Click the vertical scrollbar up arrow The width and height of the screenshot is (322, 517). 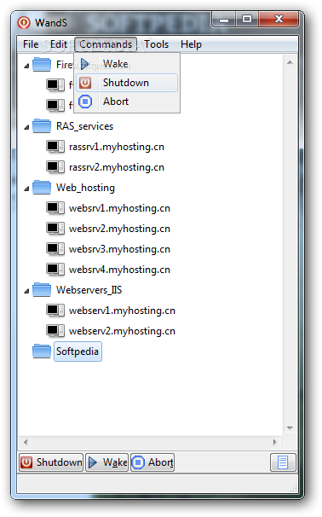(x=290, y=62)
